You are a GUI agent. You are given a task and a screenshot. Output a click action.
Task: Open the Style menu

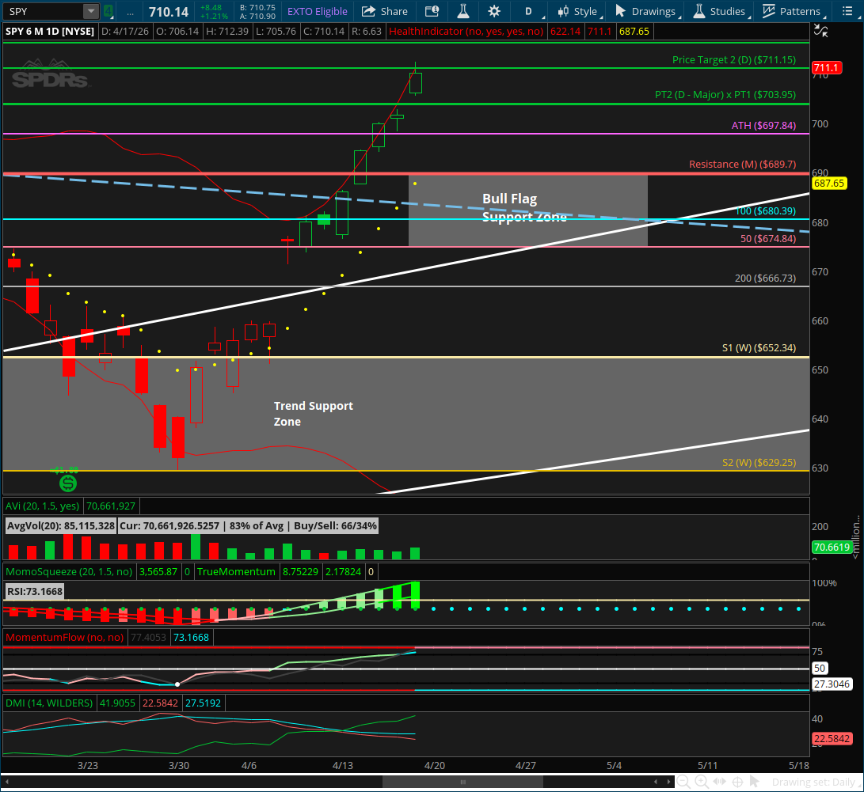click(x=578, y=12)
